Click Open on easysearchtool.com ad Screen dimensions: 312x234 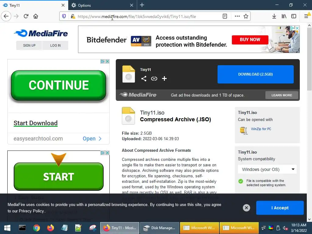(92, 139)
